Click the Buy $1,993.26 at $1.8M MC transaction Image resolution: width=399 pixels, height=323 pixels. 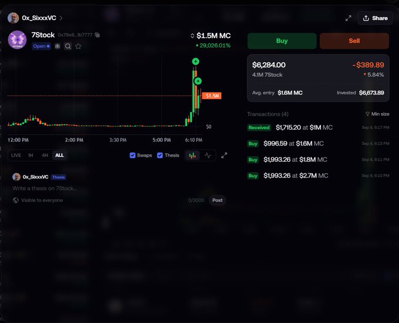point(318,159)
